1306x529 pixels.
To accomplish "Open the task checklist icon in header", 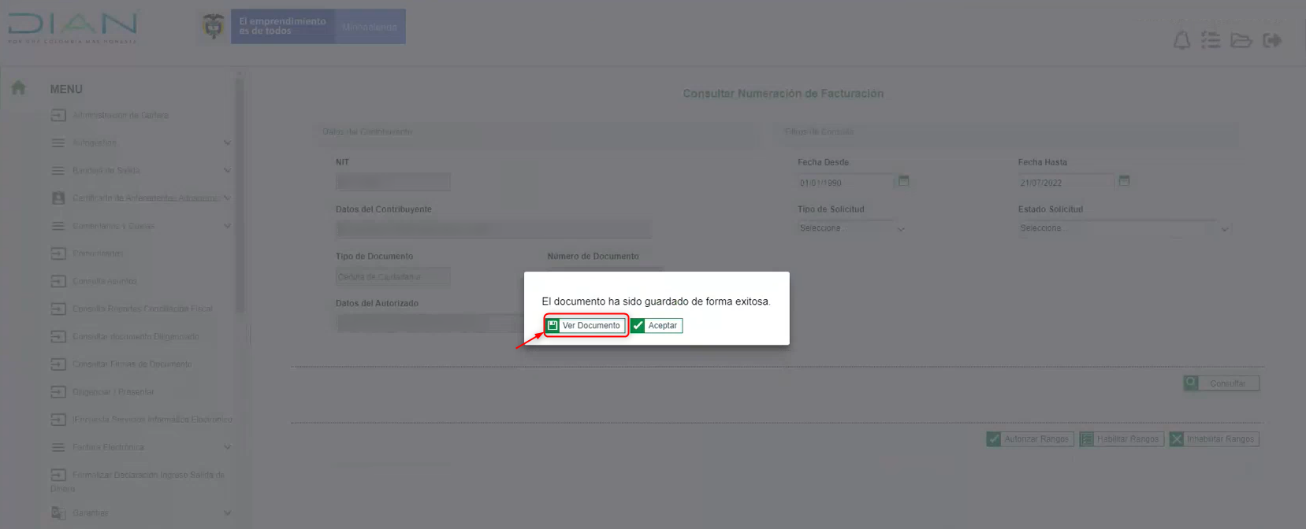I will tap(1211, 41).
